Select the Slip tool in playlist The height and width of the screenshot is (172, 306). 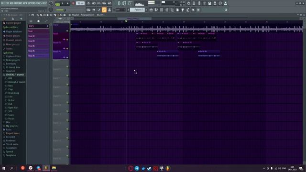tap(51, 15)
